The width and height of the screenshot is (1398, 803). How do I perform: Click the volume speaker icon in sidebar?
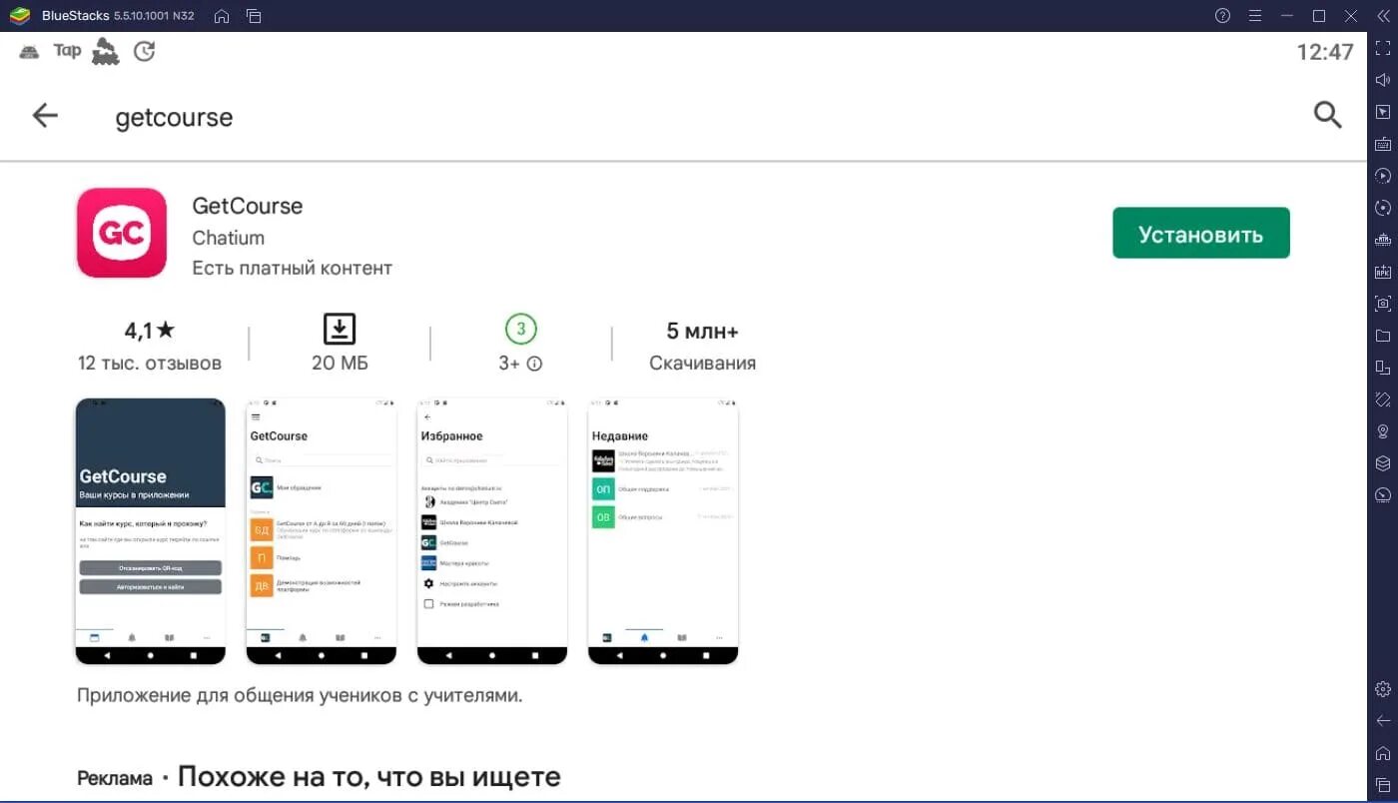(x=1383, y=80)
